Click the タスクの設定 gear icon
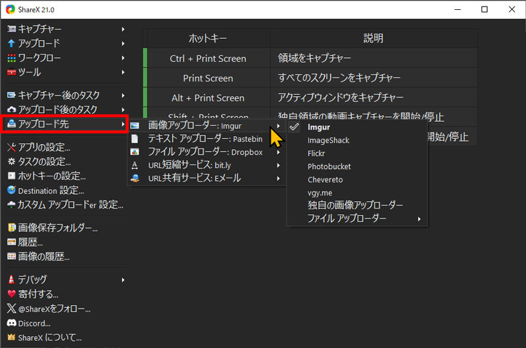The image size is (526, 348). (11, 161)
